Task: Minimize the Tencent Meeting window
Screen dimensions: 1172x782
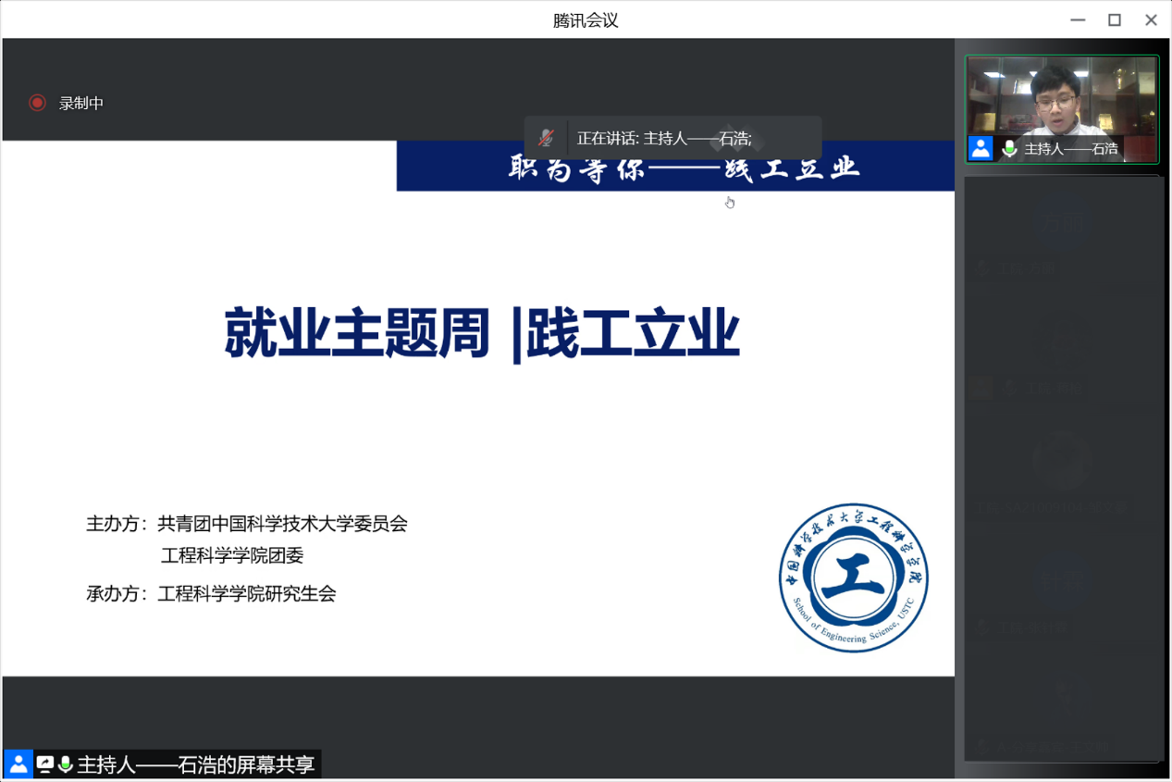Action: coord(1078,20)
